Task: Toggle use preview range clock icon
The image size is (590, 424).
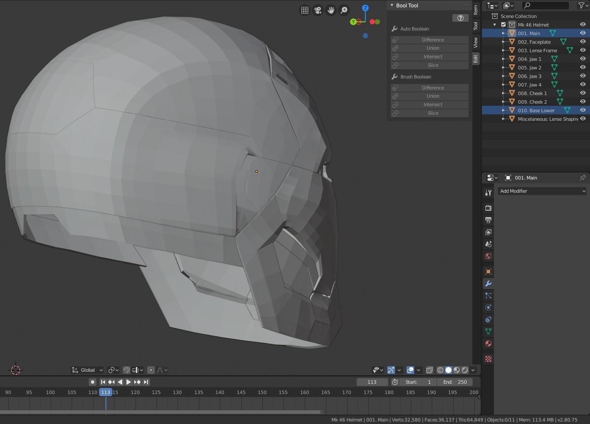Action: pos(395,382)
